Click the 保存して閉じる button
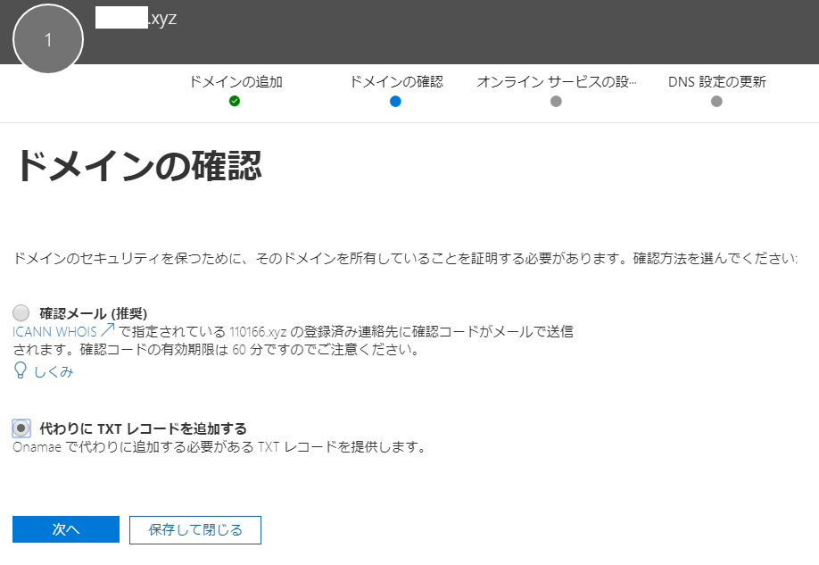819x565 pixels. tap(195, 530)
